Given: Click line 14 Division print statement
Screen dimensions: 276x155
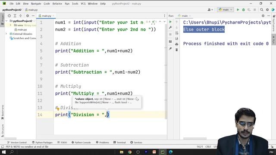Looking at the screenshot, I should [x=82, y=115].
